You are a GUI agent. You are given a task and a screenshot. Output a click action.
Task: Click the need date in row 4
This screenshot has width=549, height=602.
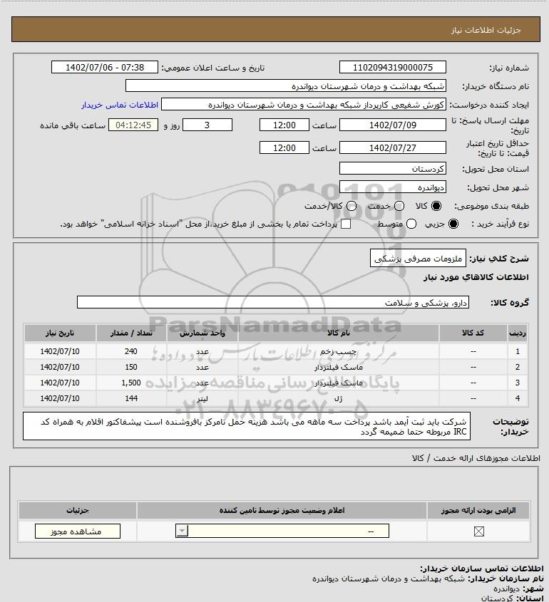point(60,398)
